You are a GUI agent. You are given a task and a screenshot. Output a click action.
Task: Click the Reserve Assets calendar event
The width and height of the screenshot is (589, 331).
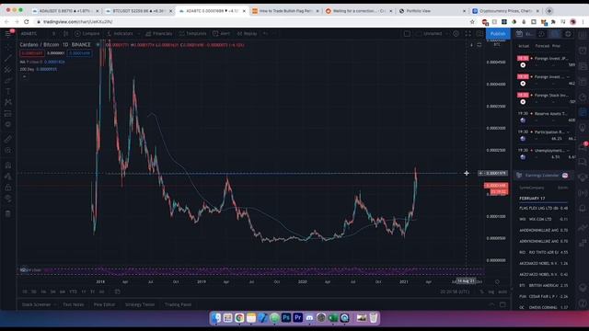click(546, 117)
